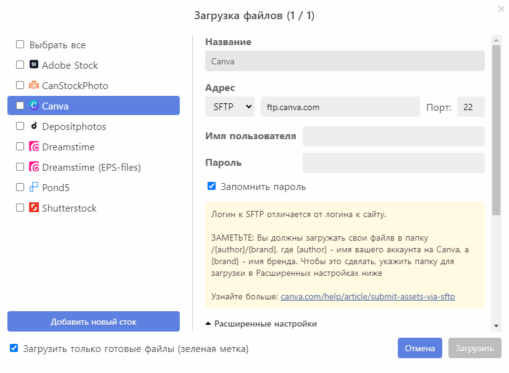509x373 pixels.
Task: Select Shutterstock in the stock list
Action: click(x=69, y=208)
